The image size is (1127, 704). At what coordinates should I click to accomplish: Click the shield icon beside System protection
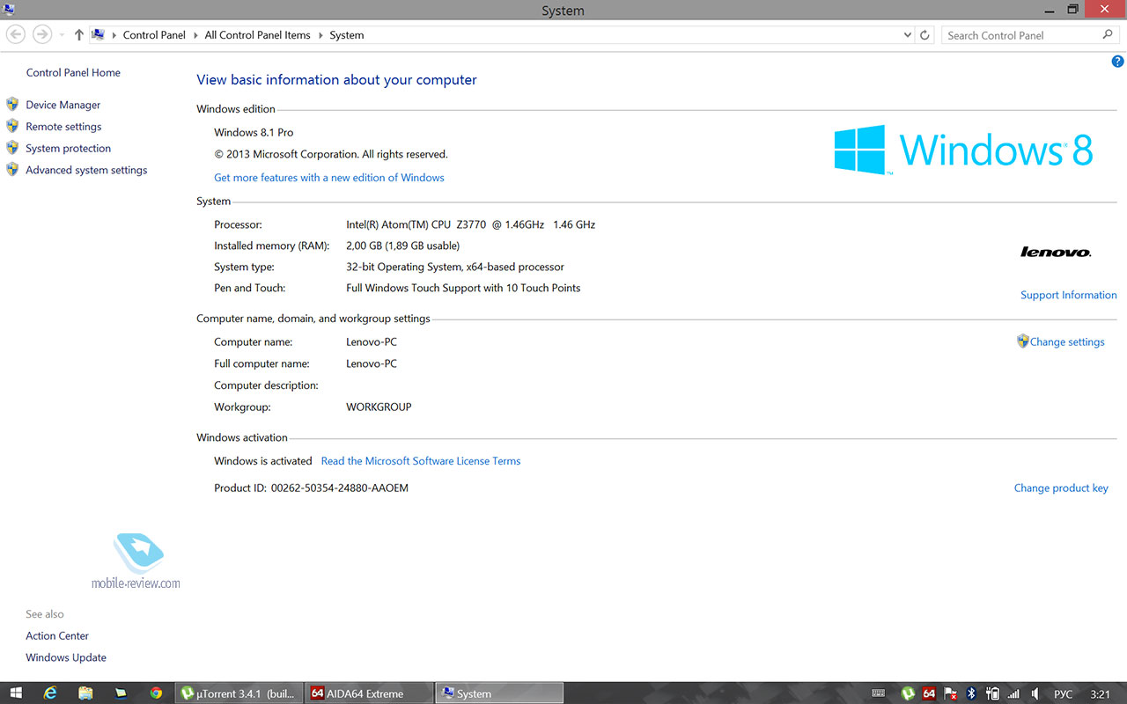(12, 148)
